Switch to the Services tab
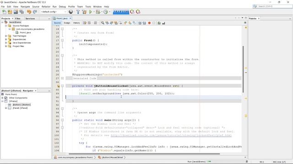The height and width of the screenshot is (164, 293). click(x=30, y=19)
